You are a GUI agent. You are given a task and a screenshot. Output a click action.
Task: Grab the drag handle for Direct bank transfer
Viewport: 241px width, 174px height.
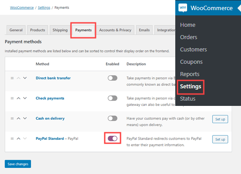[x=12, y=78]
